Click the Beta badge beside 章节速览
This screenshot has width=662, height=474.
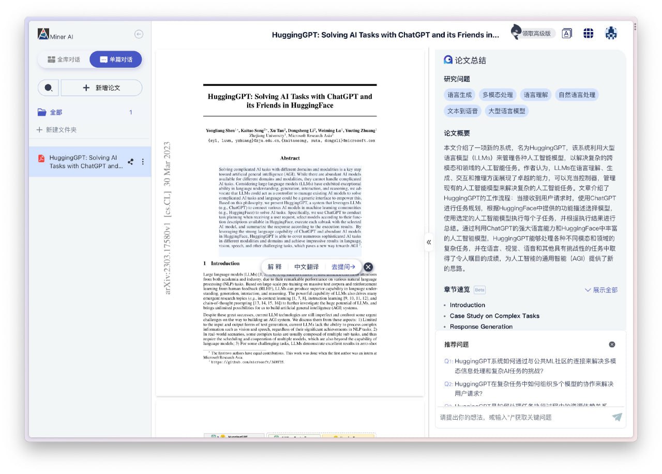click(x=479, y=290)
